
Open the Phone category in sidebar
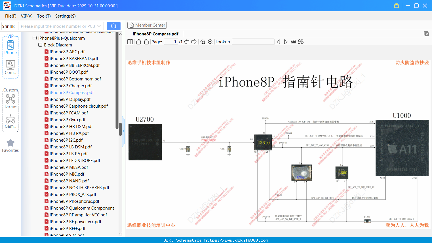[x=10, y=47]
